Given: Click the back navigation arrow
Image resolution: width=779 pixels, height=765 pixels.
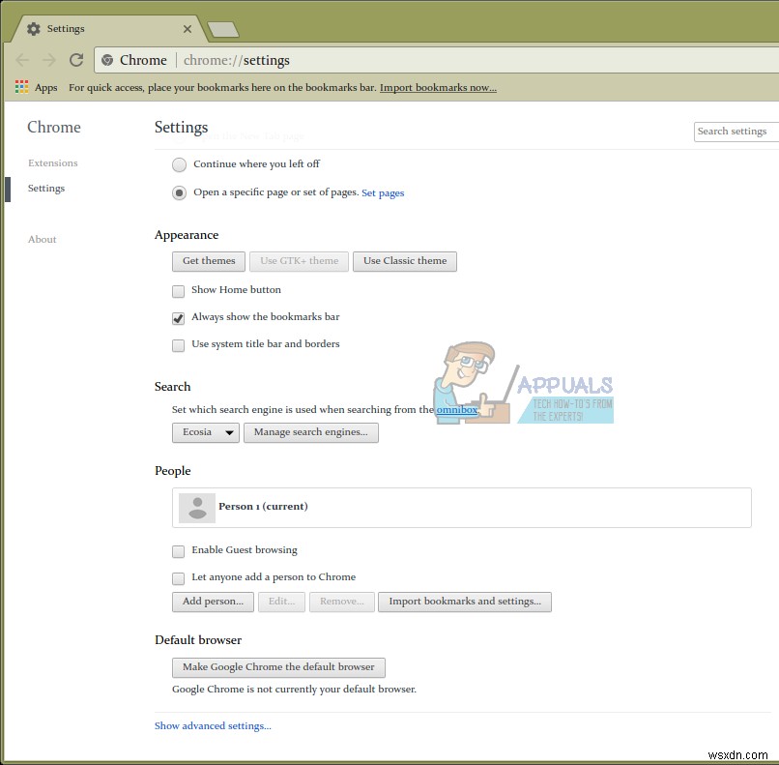Looking at the screenshot, I should [x=22, y=60].
